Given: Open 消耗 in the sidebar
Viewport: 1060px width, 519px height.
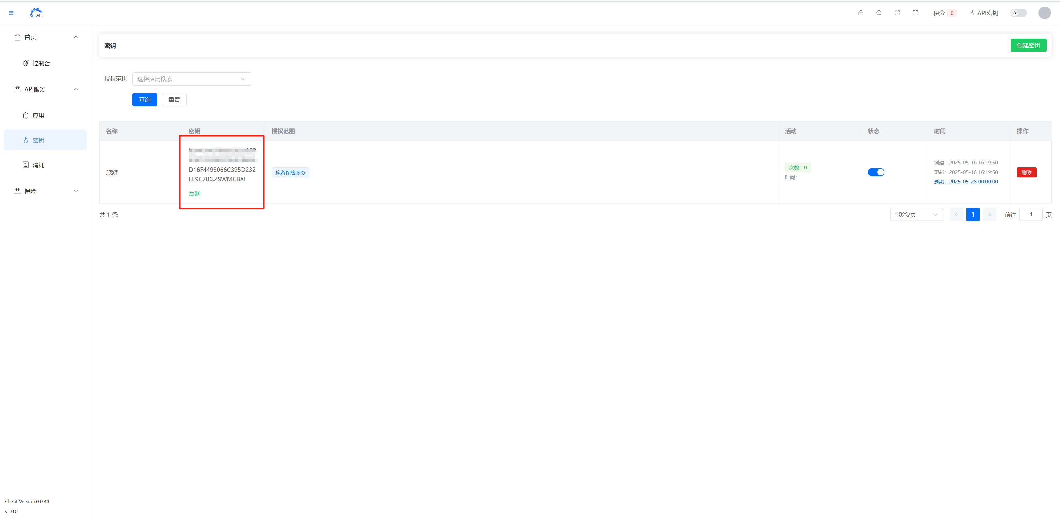Looking at the screenshot, I should pos(38,165).
